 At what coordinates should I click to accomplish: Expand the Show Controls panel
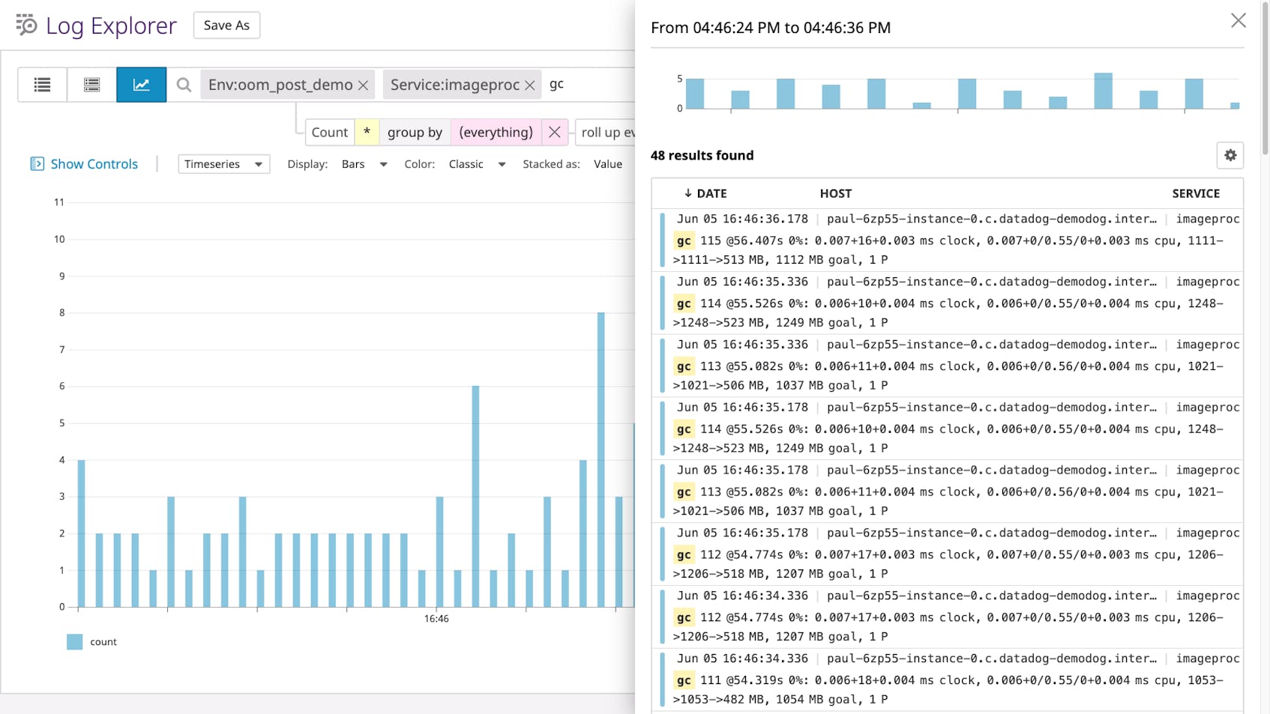pyautogui.click(x=84, y=163)
